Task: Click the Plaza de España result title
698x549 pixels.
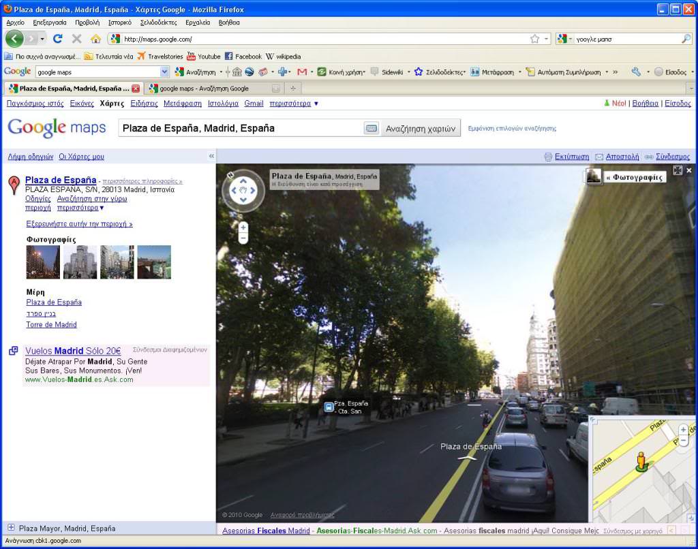Action: pos(61,180)
